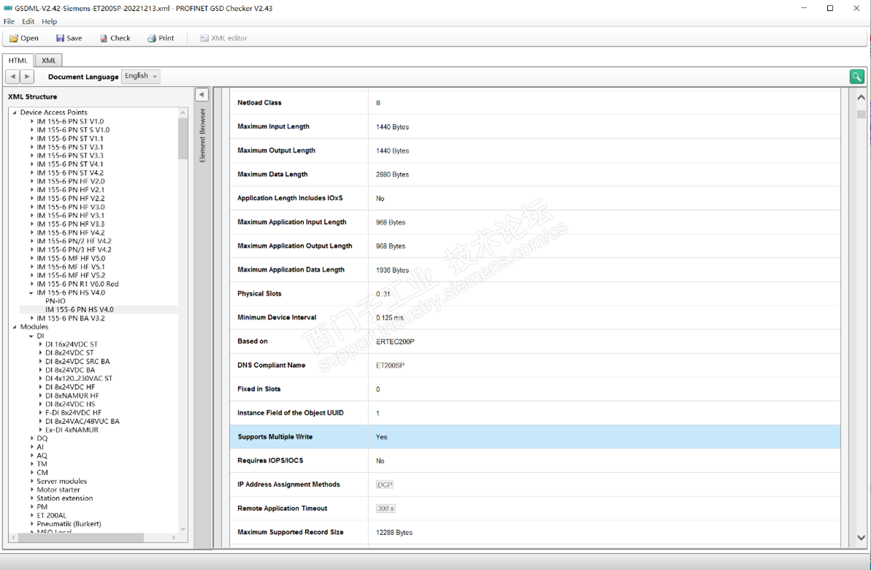Click tree scrollbar down arrow
This screenshot has width=871, height=570.
pyautogui.click(x=183, y=529)
